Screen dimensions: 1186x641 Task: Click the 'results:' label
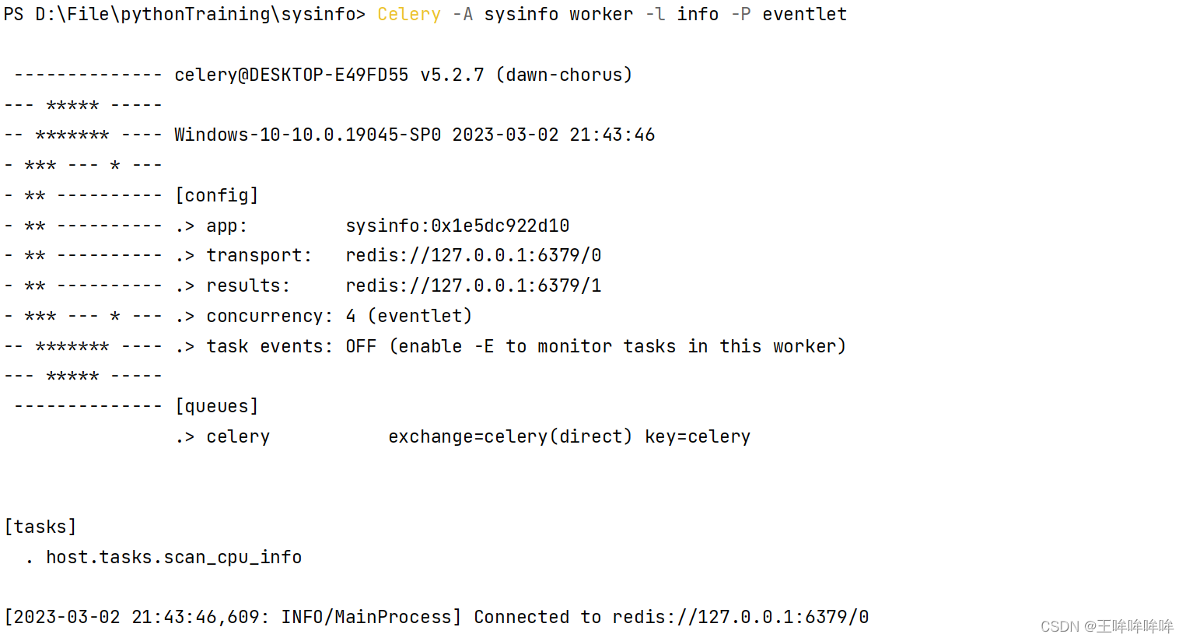pyautogui.click(x=248, y=286)
